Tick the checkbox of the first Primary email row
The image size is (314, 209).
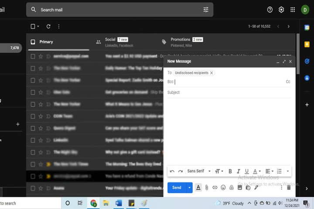[33, 57]
